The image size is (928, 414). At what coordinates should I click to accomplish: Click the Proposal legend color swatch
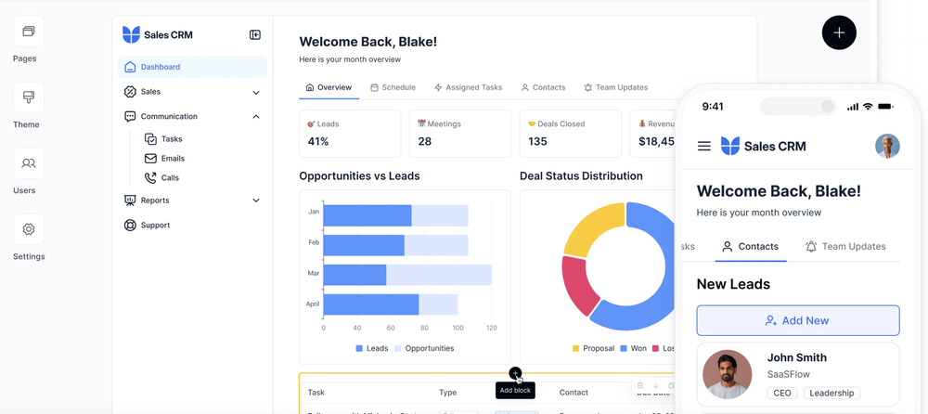576,348
